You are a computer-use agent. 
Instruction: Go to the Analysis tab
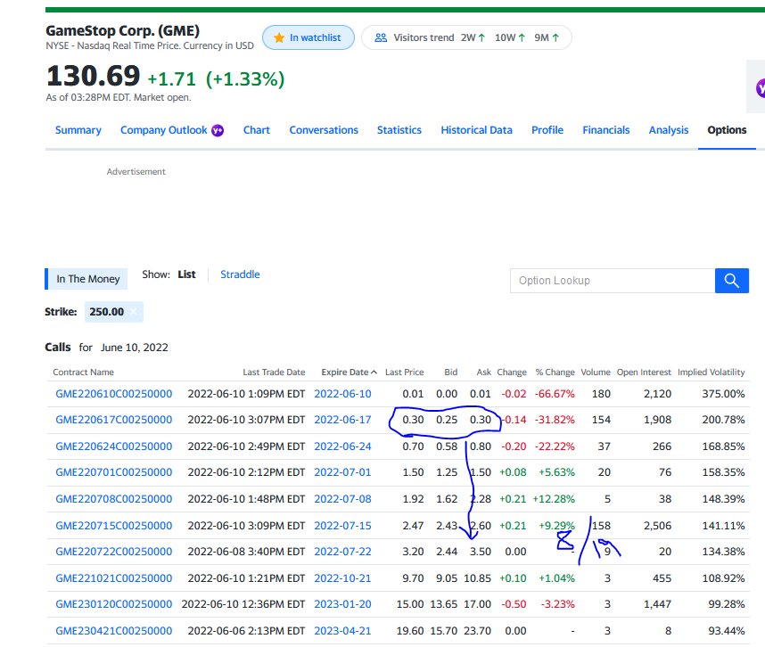click(x=669, y=130)
